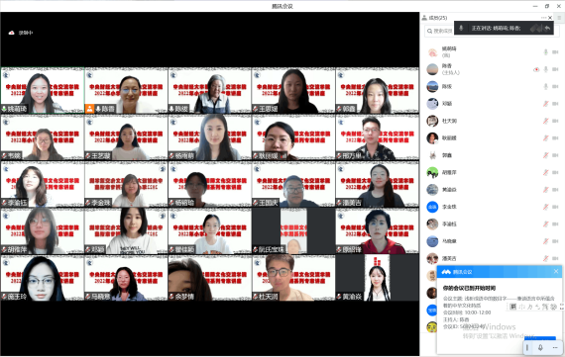Collapse the side panel using the top-right corner icon

[x=560, y=18]
